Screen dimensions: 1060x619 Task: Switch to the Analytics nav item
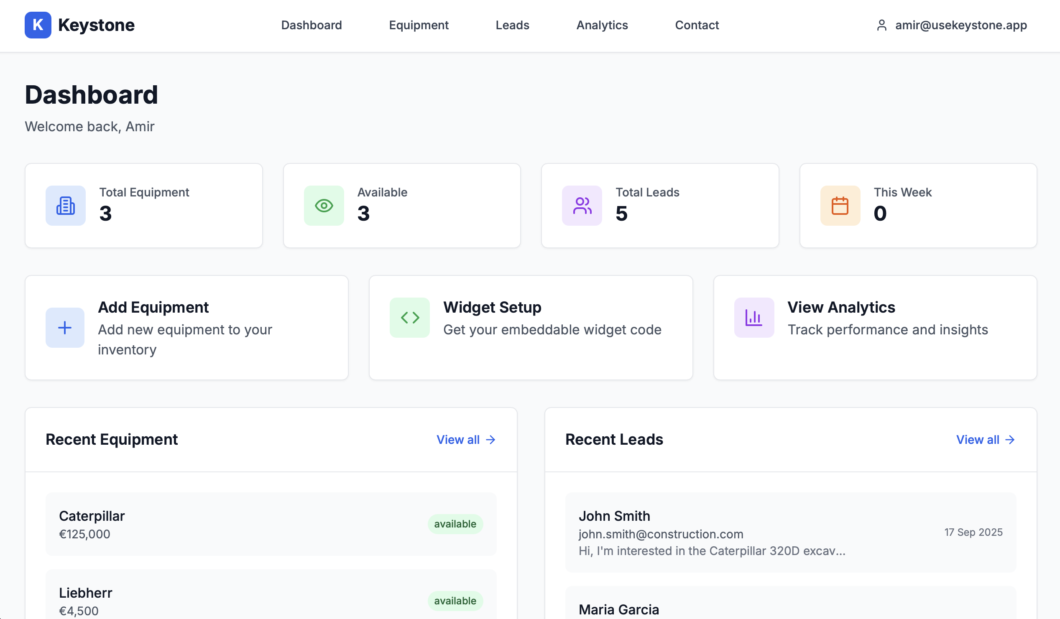pos(602,25)
